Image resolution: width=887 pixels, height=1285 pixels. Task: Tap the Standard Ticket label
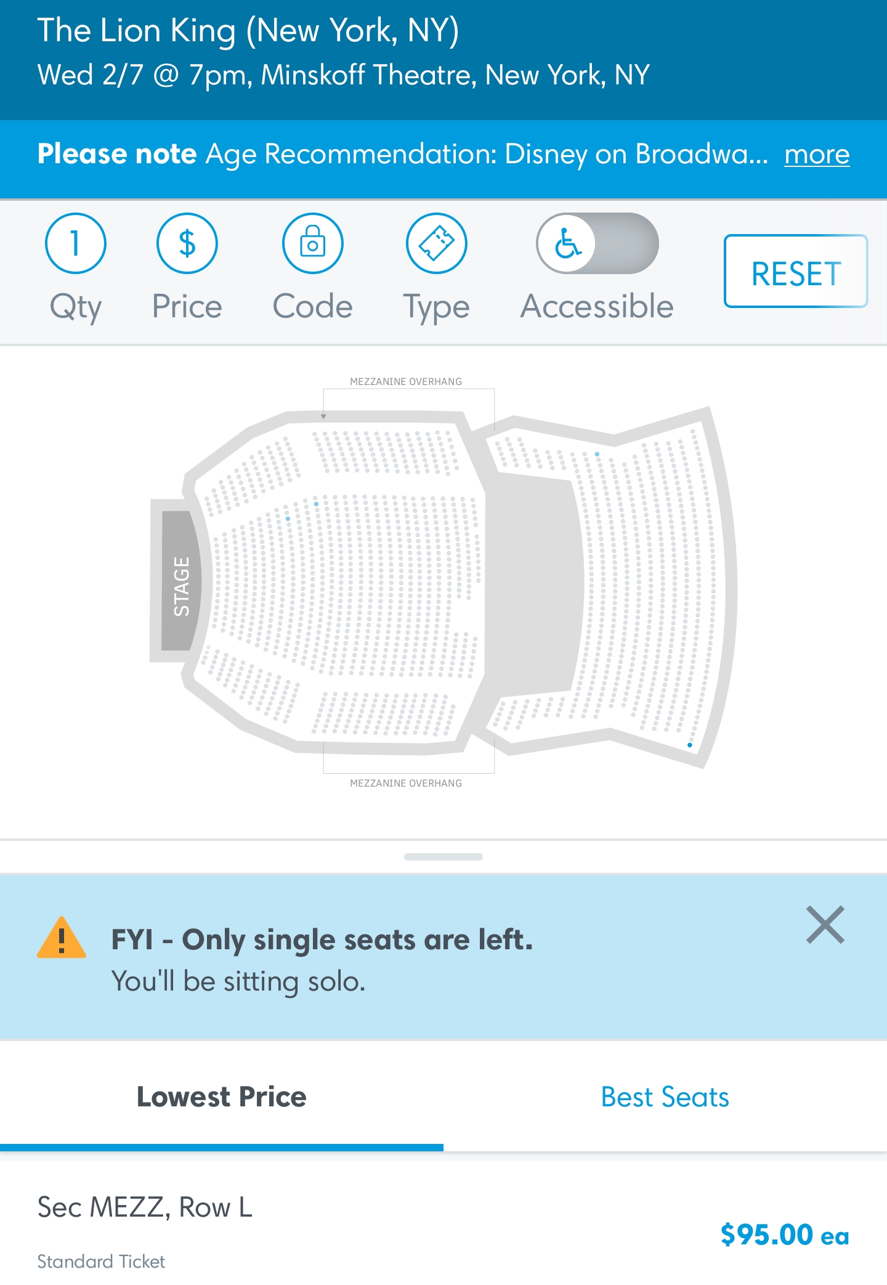(x=102, y=1262)
